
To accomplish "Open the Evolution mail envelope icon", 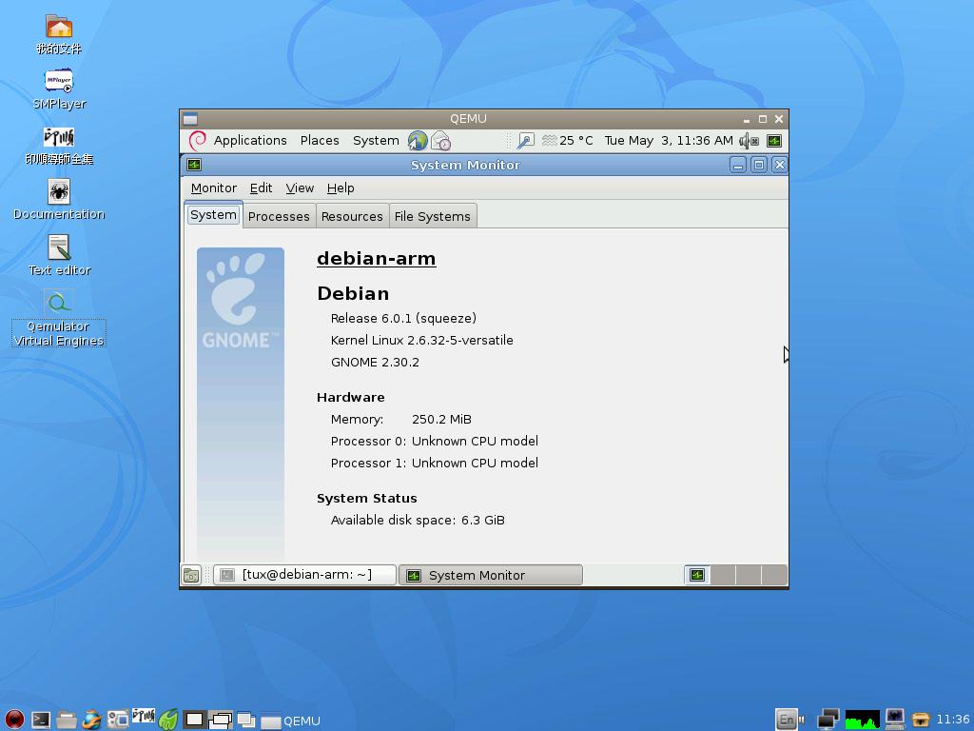I will [440, 141].
